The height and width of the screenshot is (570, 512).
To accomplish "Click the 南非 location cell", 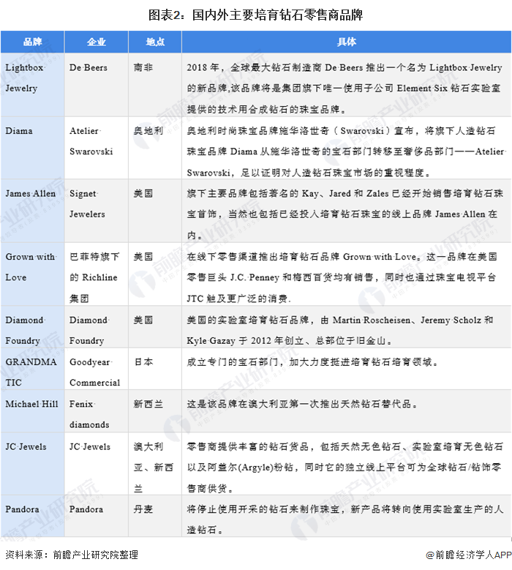I will [x=155, y=85].
